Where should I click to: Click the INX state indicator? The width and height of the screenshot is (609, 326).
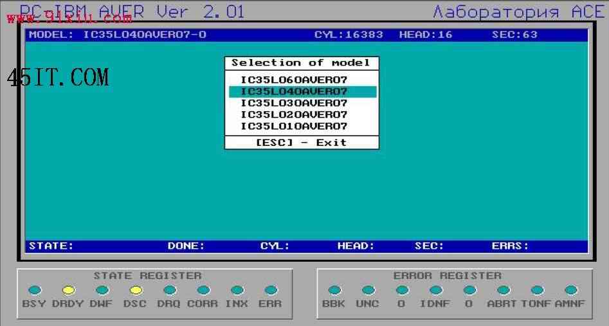point(237,290)
